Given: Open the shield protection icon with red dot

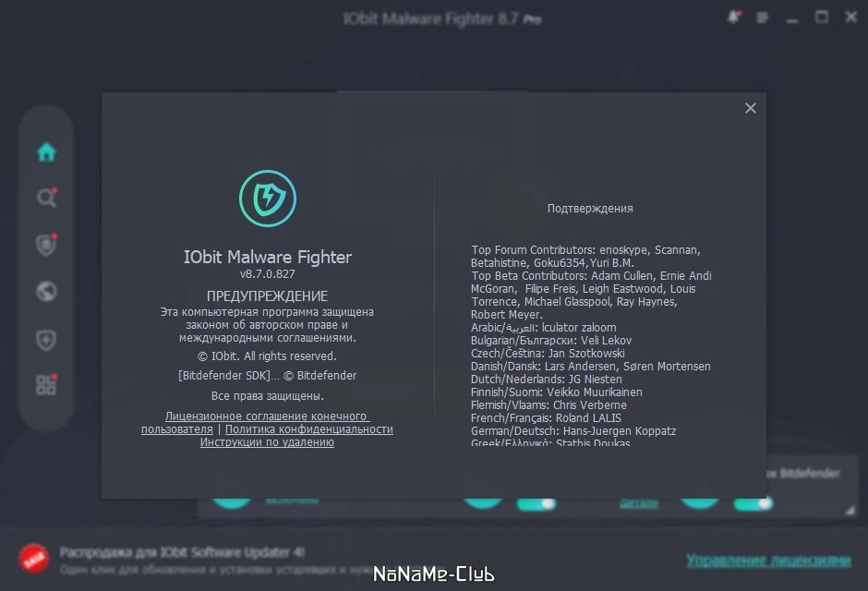Looking at the screenshot, I should point(46,245).
